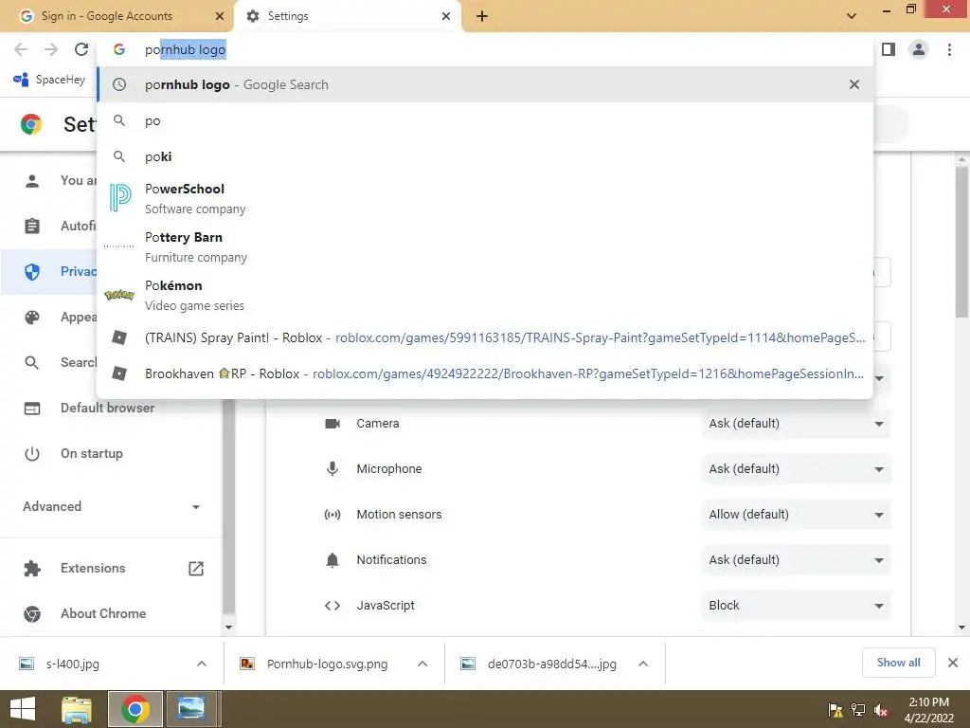The width and height of the screenshot is (970, 728).
Task: Click the JavaScript code brackets icon
Action: click(332, 606)
